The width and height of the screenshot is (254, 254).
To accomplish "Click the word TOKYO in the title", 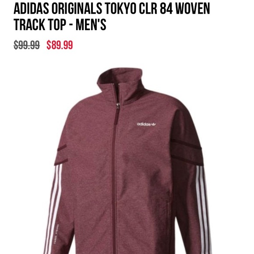I will [120, 9].
